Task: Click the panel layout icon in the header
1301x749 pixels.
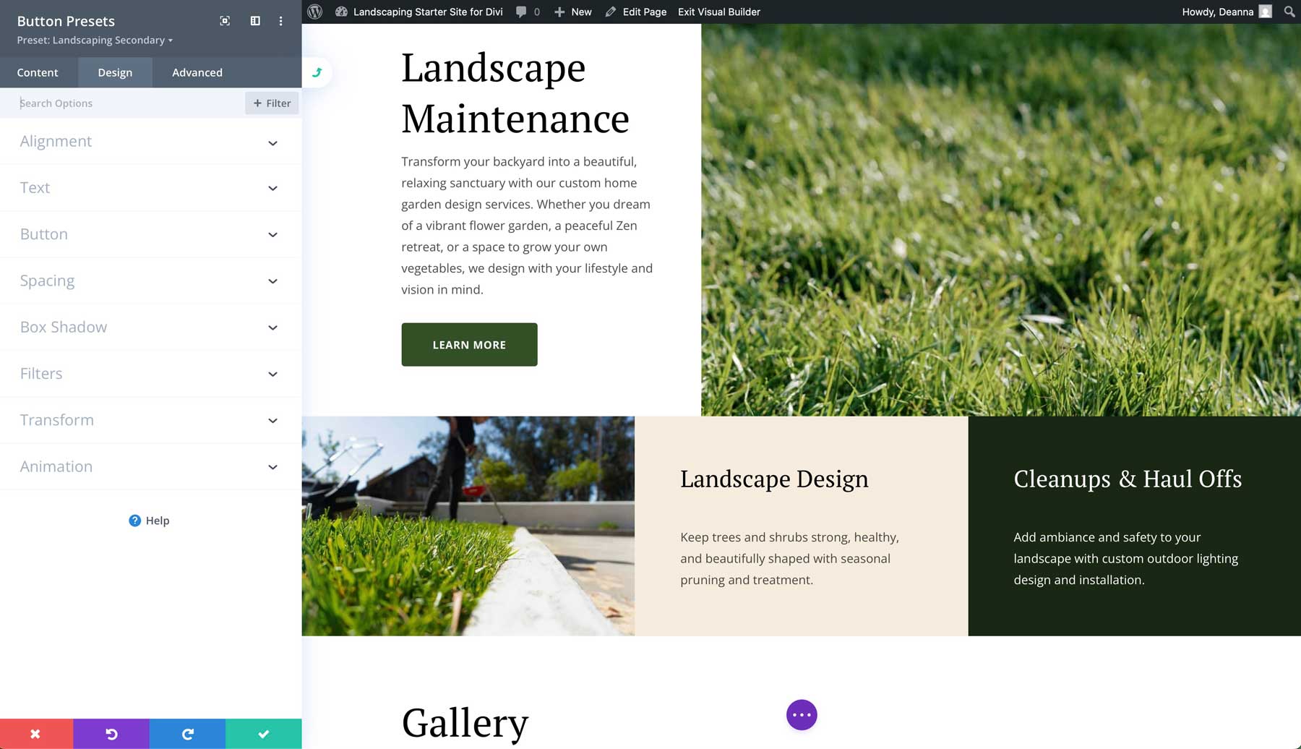Action: click(254, 21)
